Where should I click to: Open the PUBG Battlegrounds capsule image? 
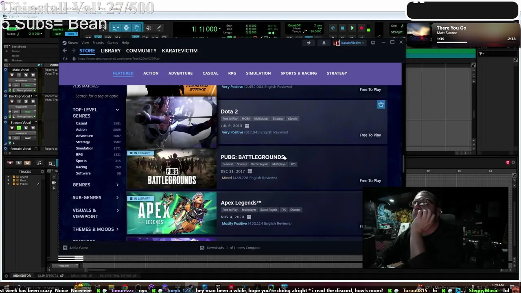click(171, 168)
